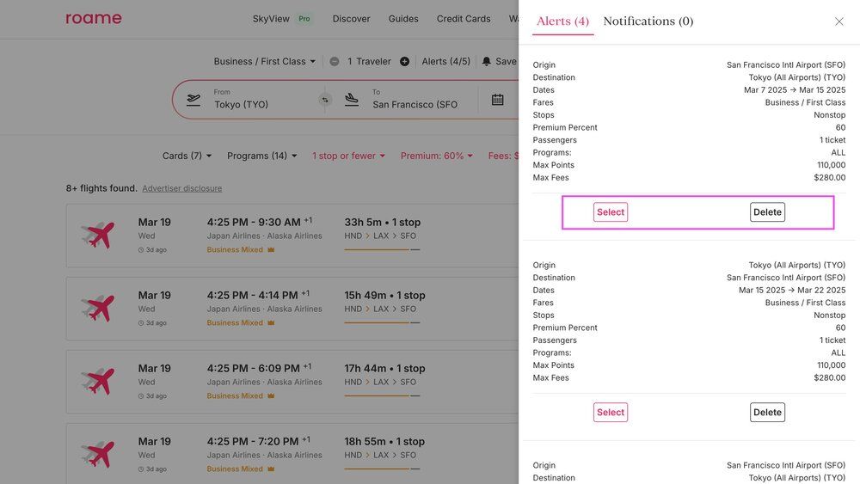Click the bell icon next to Save
This screenshot has height=484, width=860.
pyautogui.click(x=487, y=62)
